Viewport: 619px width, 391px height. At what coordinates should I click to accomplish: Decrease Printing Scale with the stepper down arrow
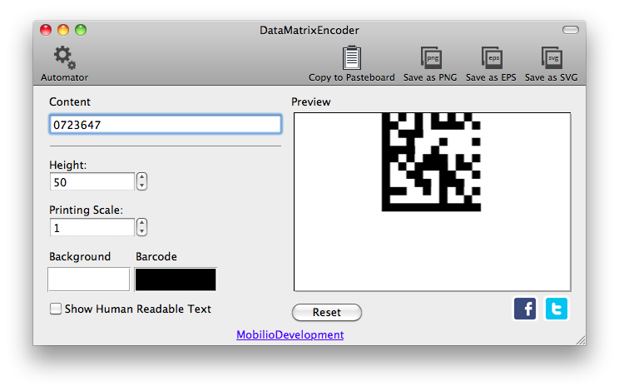tap(141, 231)
